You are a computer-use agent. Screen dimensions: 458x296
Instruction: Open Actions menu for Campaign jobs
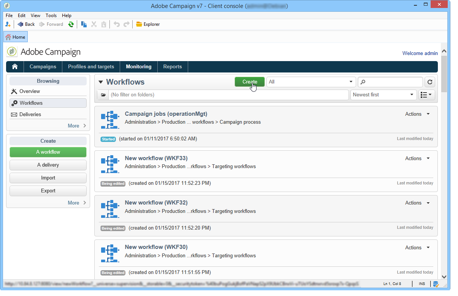[x=417, y=114]
